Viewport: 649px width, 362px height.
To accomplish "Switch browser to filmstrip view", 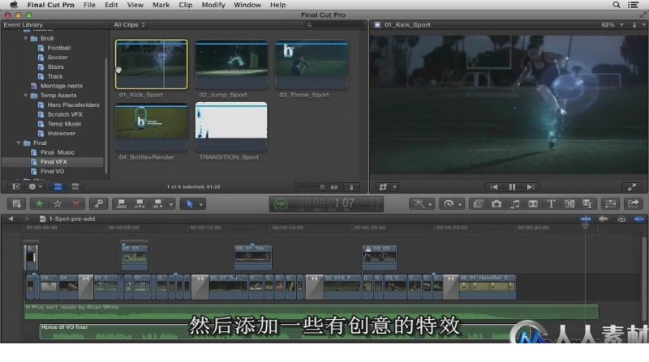I will click(58, 187).
